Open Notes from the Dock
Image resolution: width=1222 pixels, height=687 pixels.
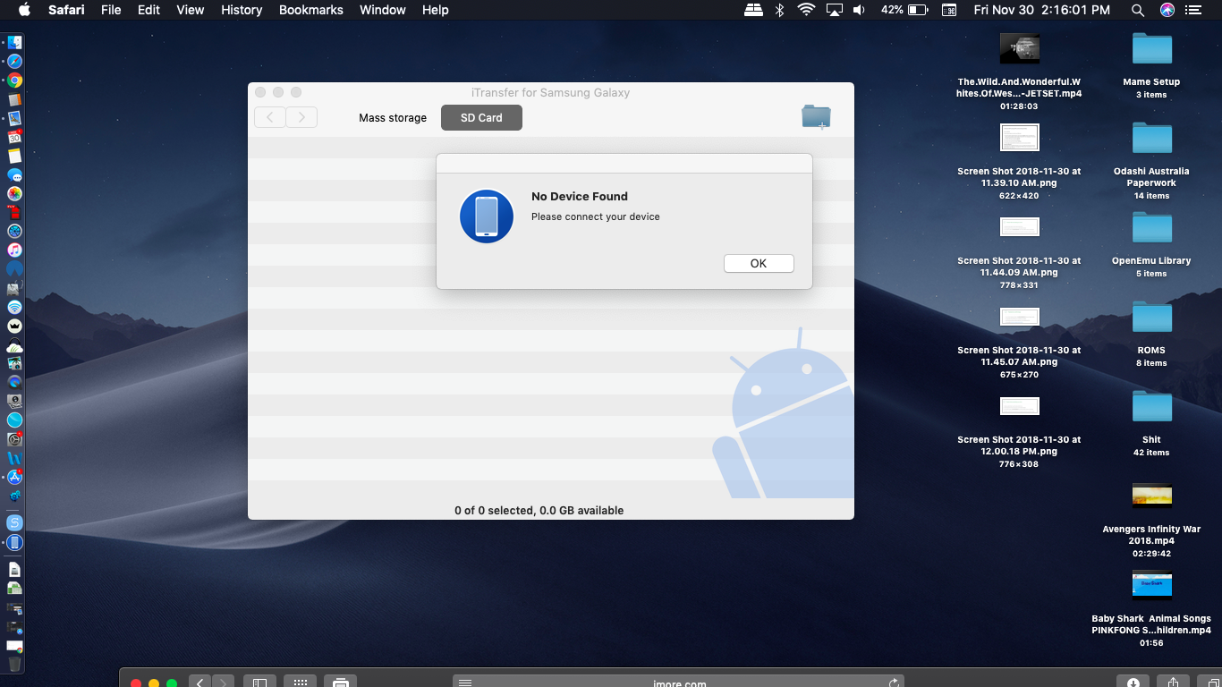point(14,156)
